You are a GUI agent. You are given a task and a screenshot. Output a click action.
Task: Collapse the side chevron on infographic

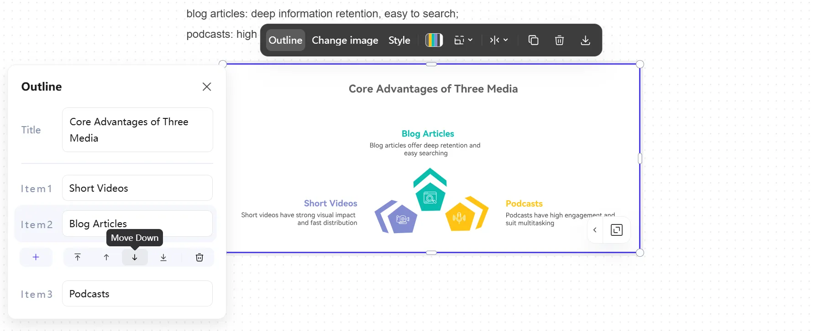pyautogui.click(x=595, y=230)
